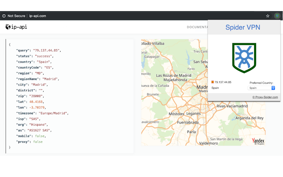Image resolution: width=283 pixels, height=177 pixels.
Task: Click San Martín de la Vega on map
Action: click(226, 139)
